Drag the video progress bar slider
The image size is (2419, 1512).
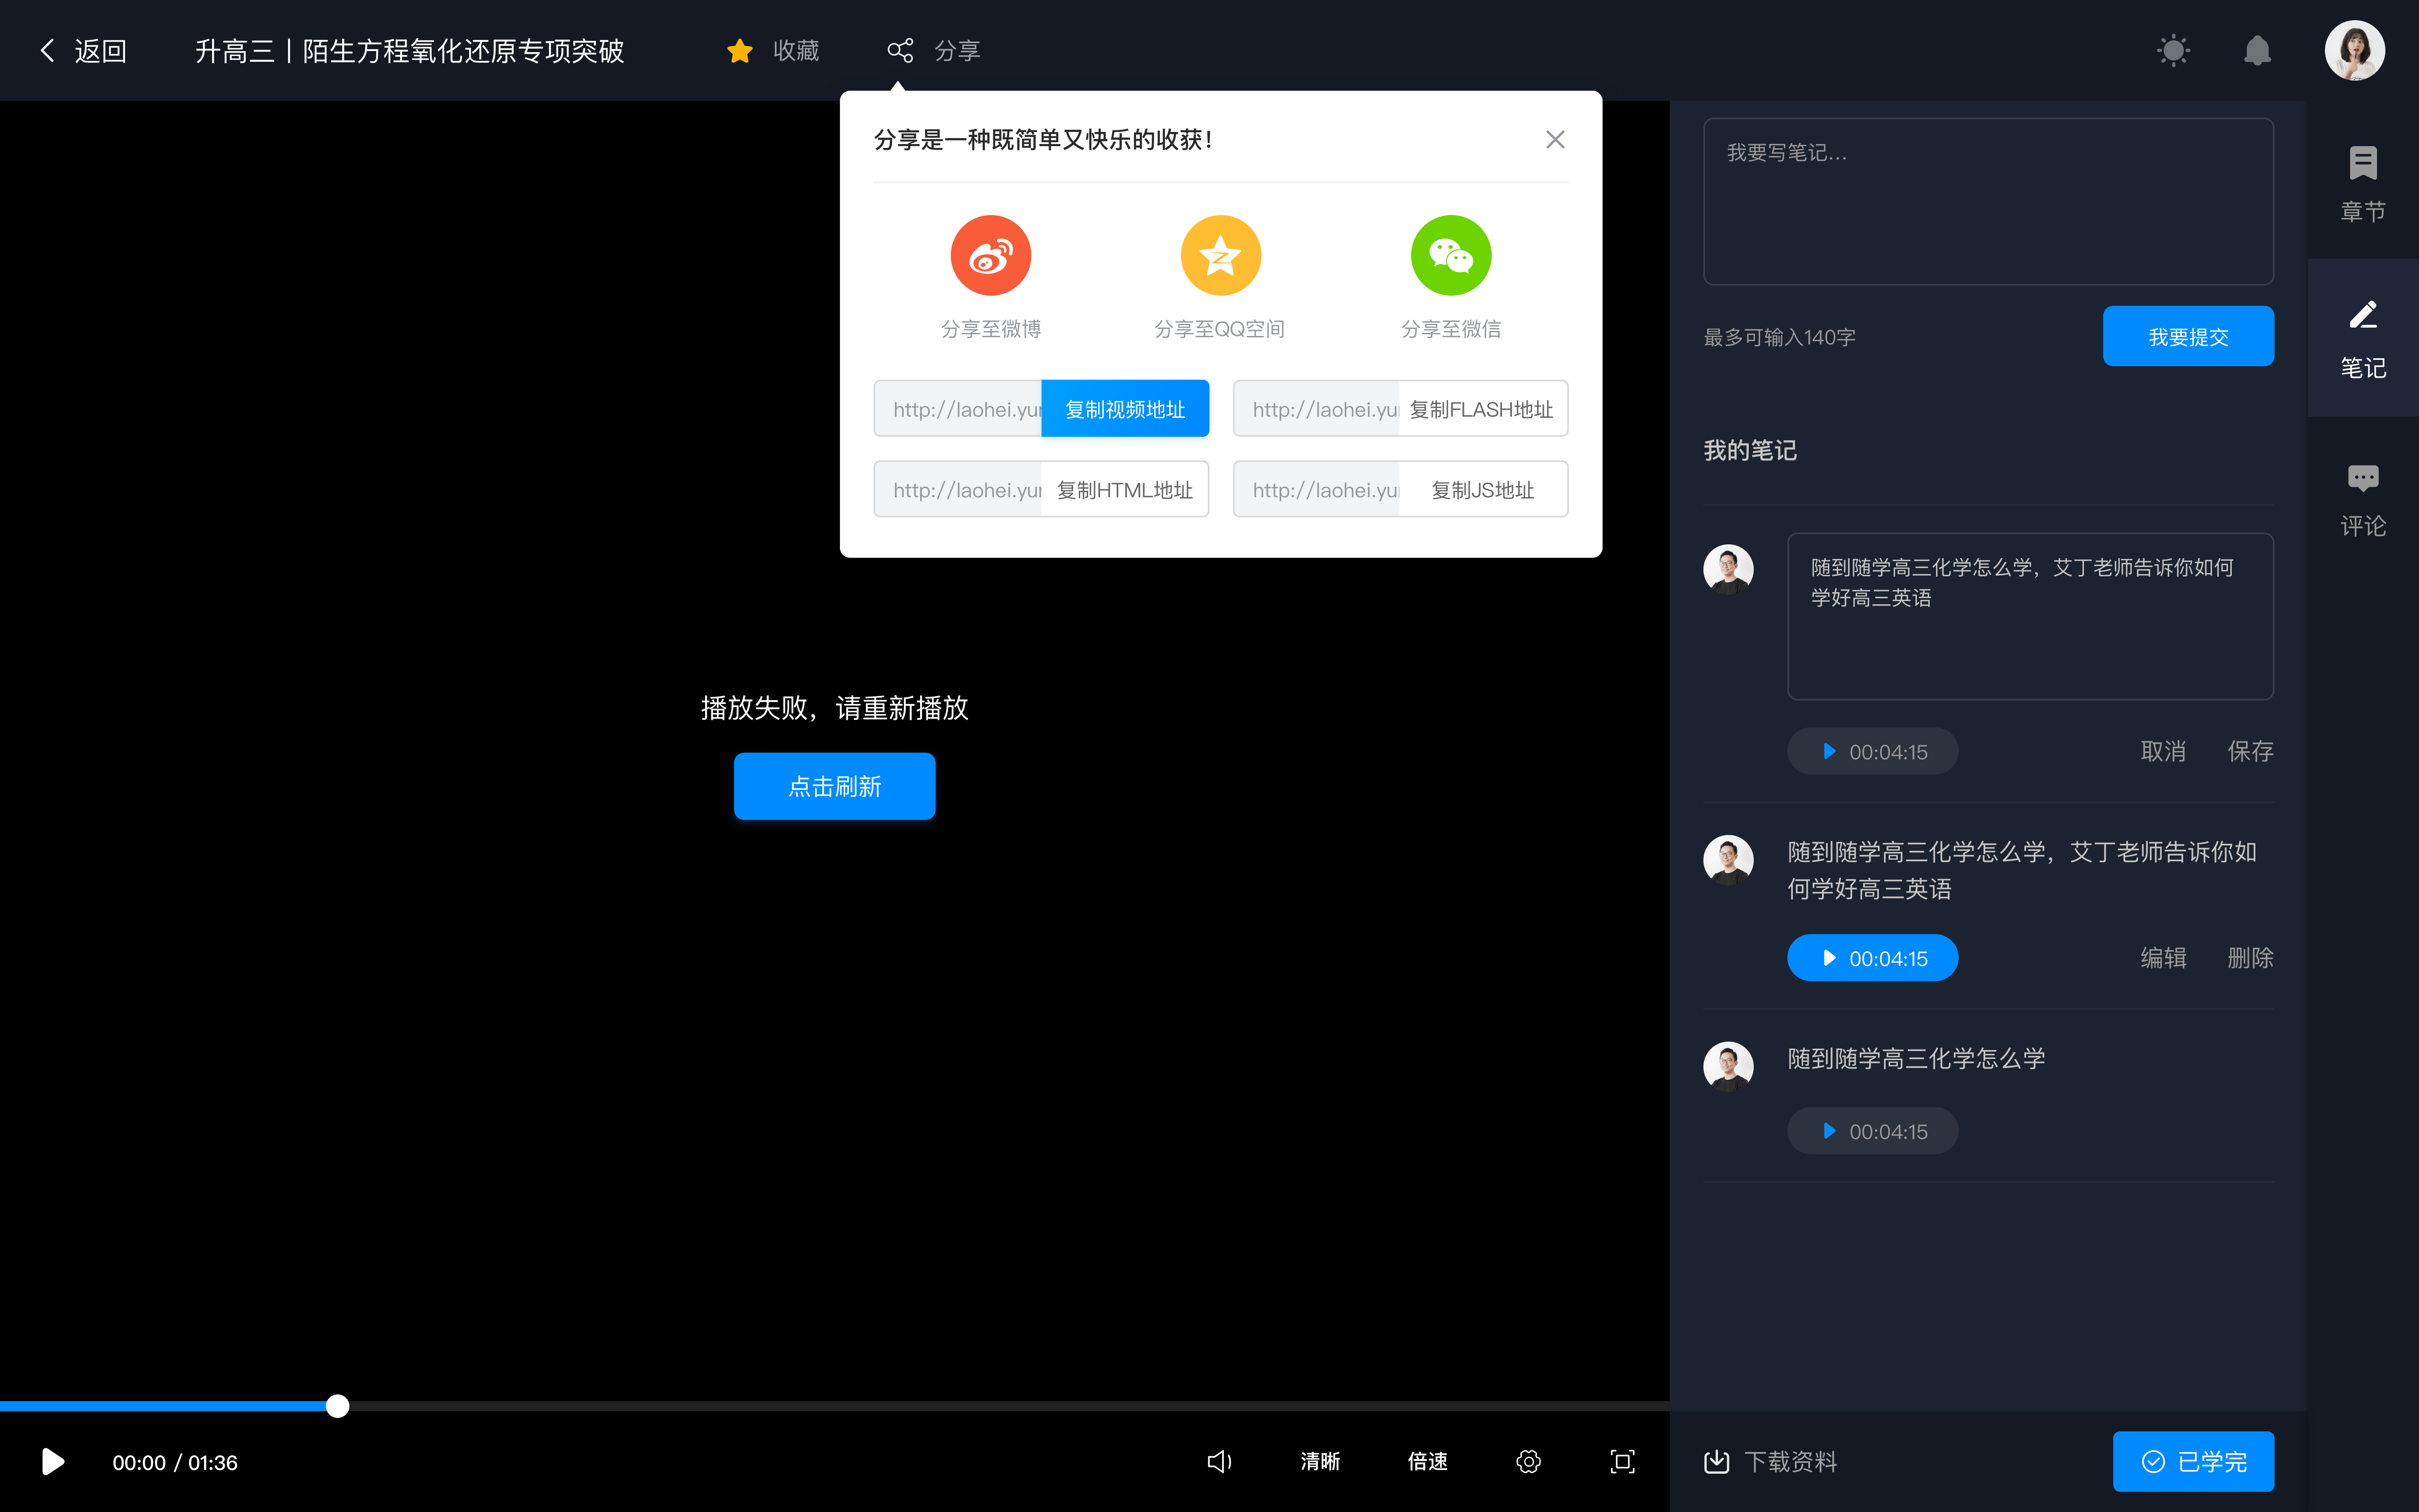(x=336, y=1406)
